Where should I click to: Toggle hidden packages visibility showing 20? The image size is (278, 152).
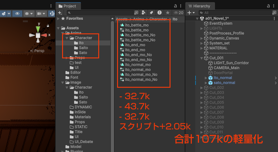point(178,13)
